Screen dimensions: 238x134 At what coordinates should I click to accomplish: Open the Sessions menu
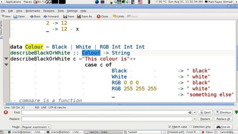point(49,11)
